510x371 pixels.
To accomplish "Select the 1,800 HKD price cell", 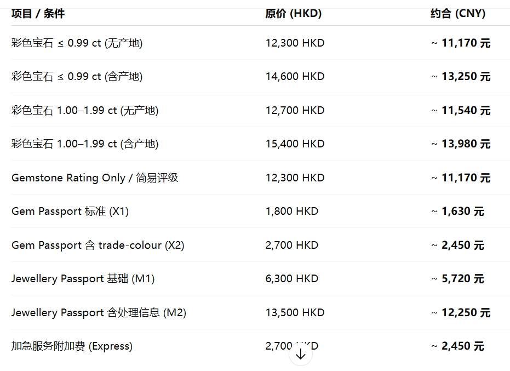I will [291, 211].
